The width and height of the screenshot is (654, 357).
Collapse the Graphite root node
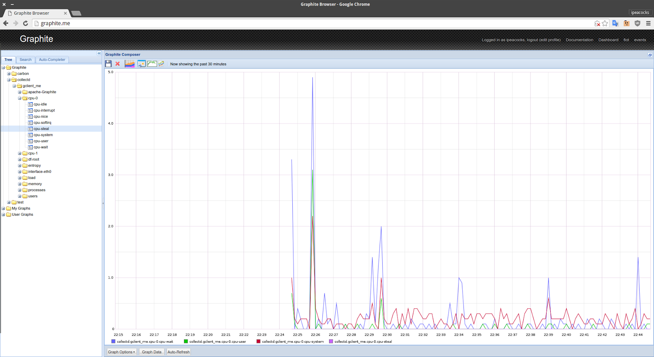coord(3,67)
